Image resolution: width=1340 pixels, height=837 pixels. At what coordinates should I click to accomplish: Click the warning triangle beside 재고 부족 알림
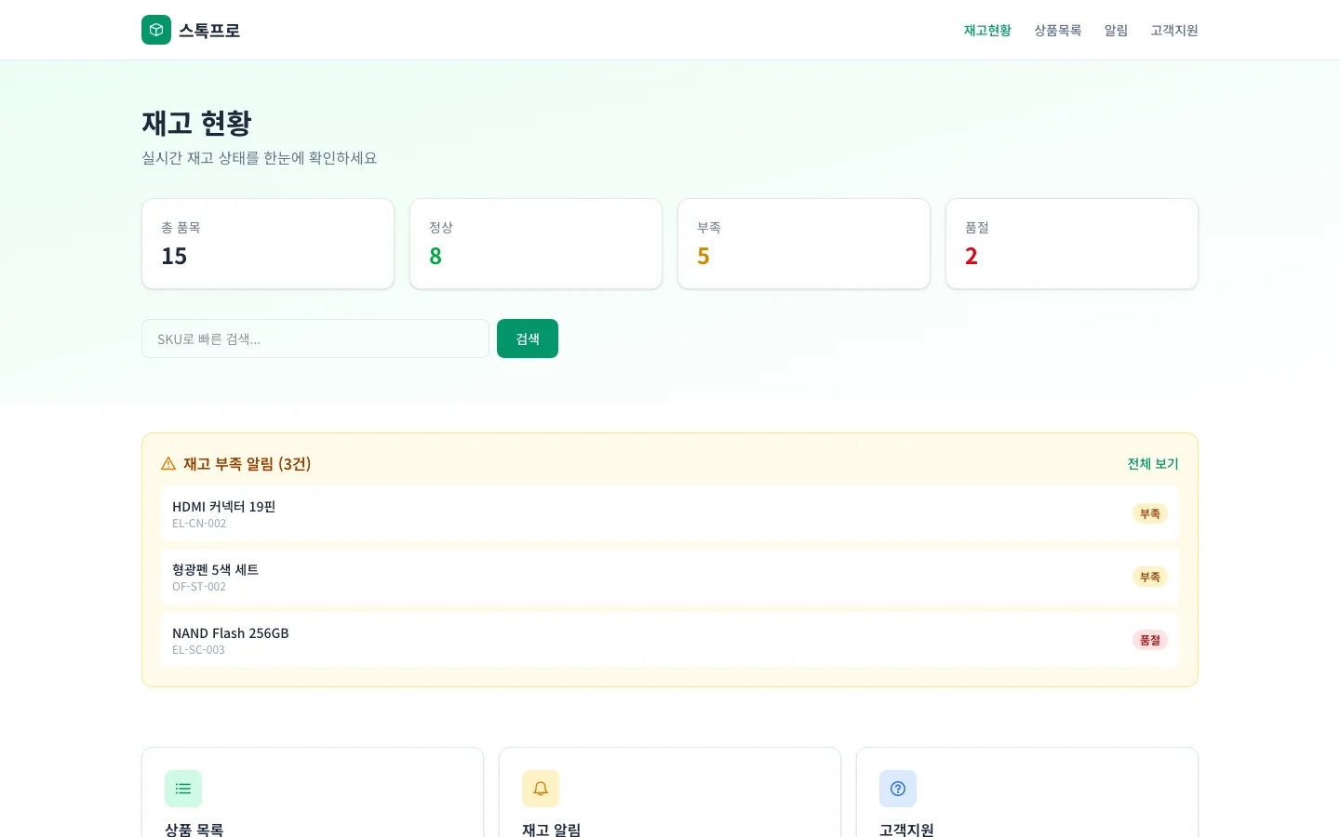click(x=168, y=462)
